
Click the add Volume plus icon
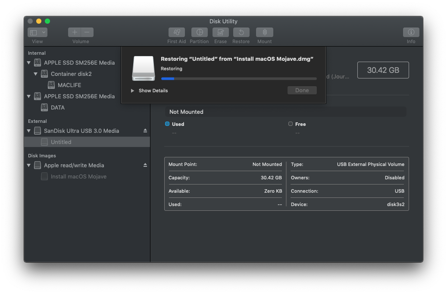74,32
